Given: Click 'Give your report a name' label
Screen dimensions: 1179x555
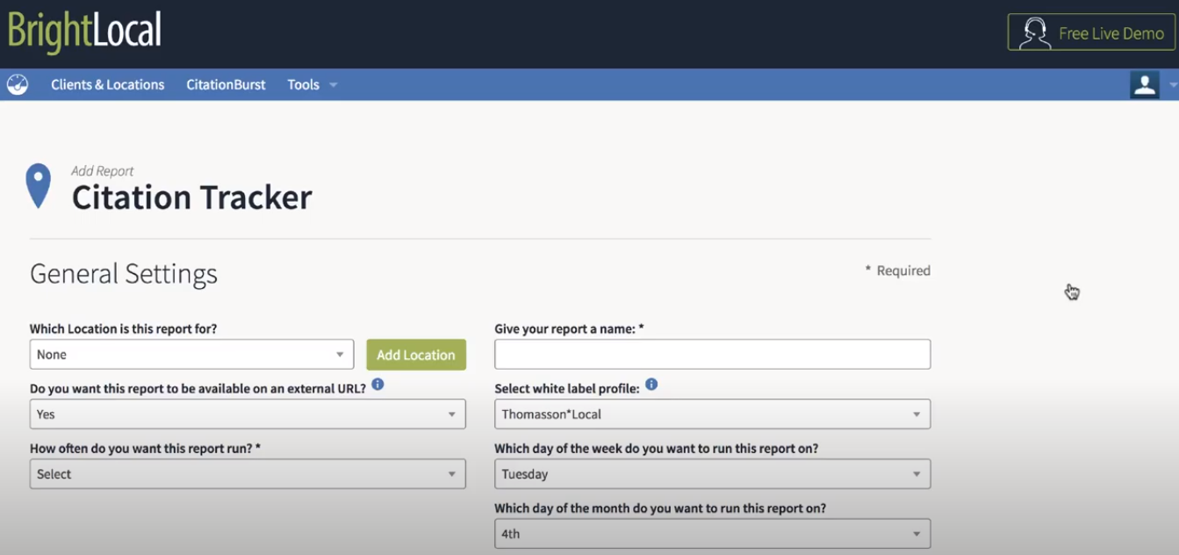Looking at the screenshot, I should point(569,328).
